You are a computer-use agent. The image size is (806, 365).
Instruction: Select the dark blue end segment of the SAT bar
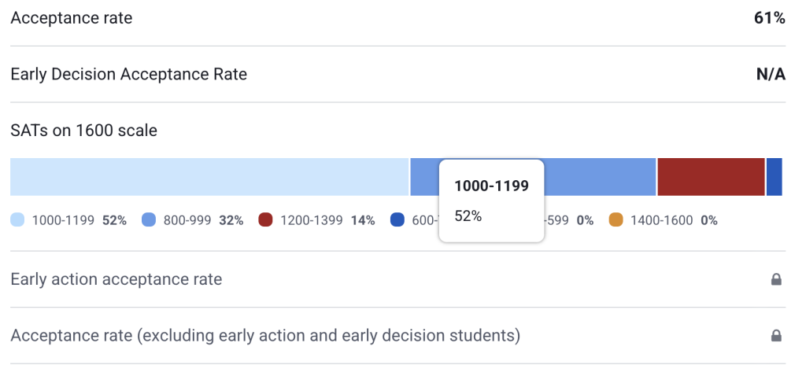click(x=775, y=177)
